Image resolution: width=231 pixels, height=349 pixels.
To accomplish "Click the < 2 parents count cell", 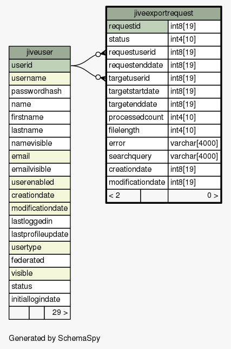I will 123,196.
